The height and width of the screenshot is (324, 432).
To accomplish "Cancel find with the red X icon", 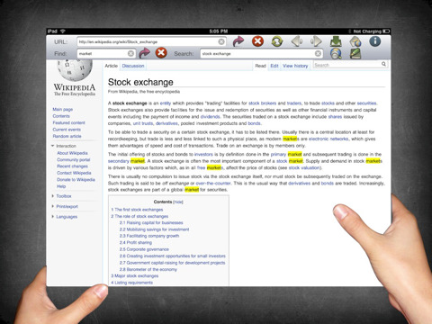I will (x=161, y=53).
